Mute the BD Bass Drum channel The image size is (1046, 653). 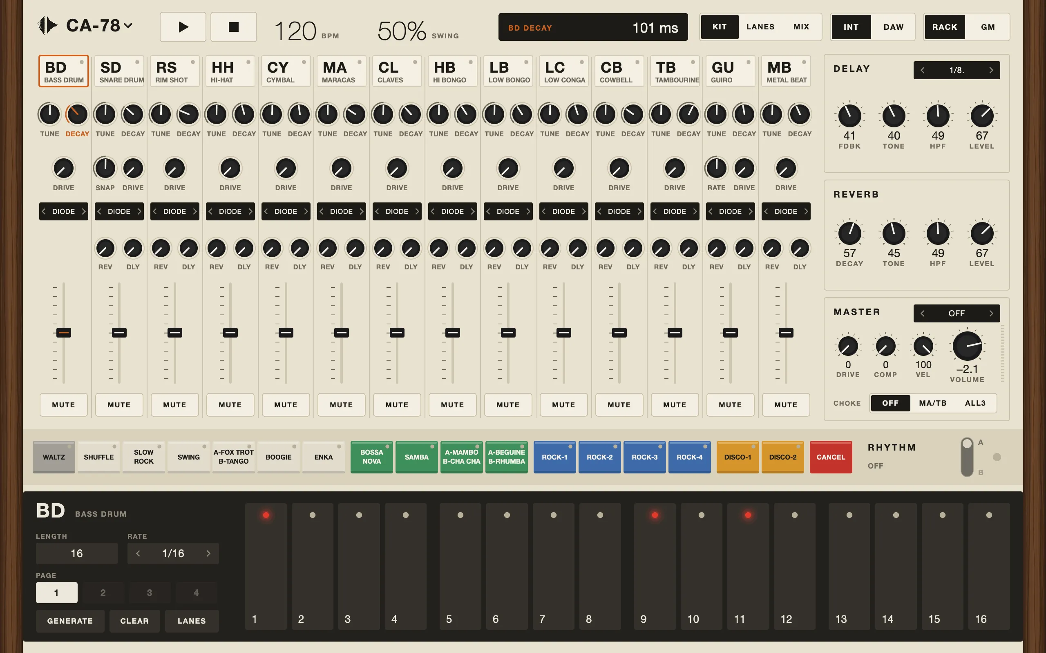(x=64, y=405)
